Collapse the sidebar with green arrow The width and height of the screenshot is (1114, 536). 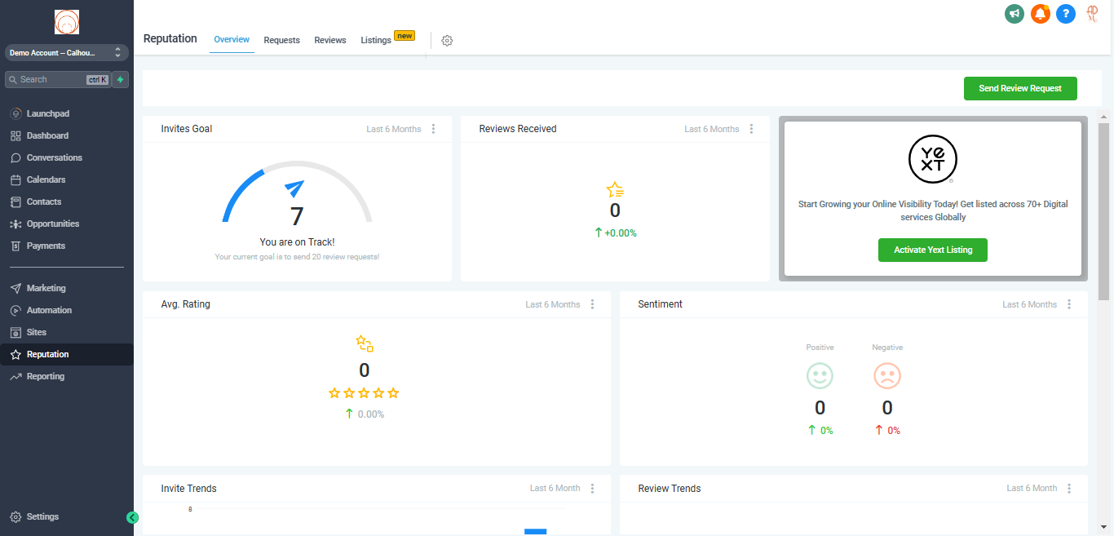click(133, 517)
